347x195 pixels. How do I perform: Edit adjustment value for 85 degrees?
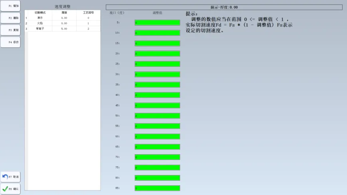[x=157, y=188]
